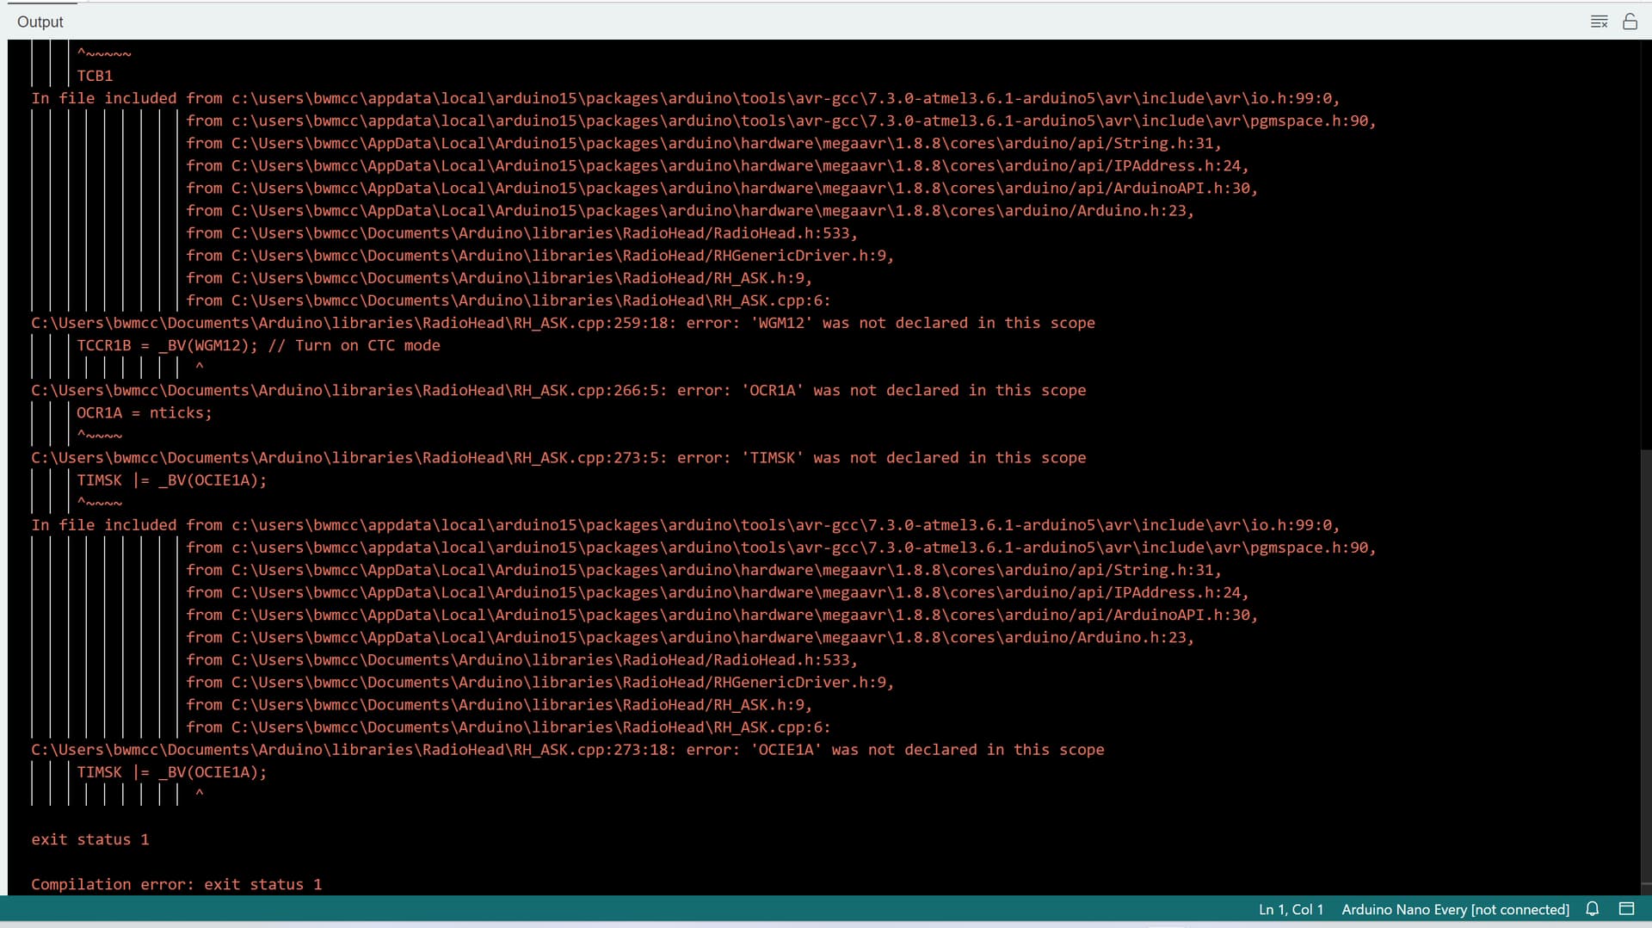Click the first 'api/ArduinoAPI.h:30' include line
1652x928 pixels.
pos(722,188)
